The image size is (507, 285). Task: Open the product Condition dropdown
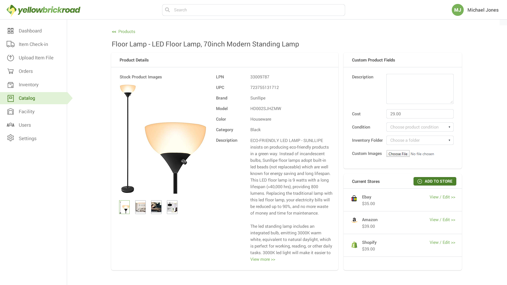[420, 127]
